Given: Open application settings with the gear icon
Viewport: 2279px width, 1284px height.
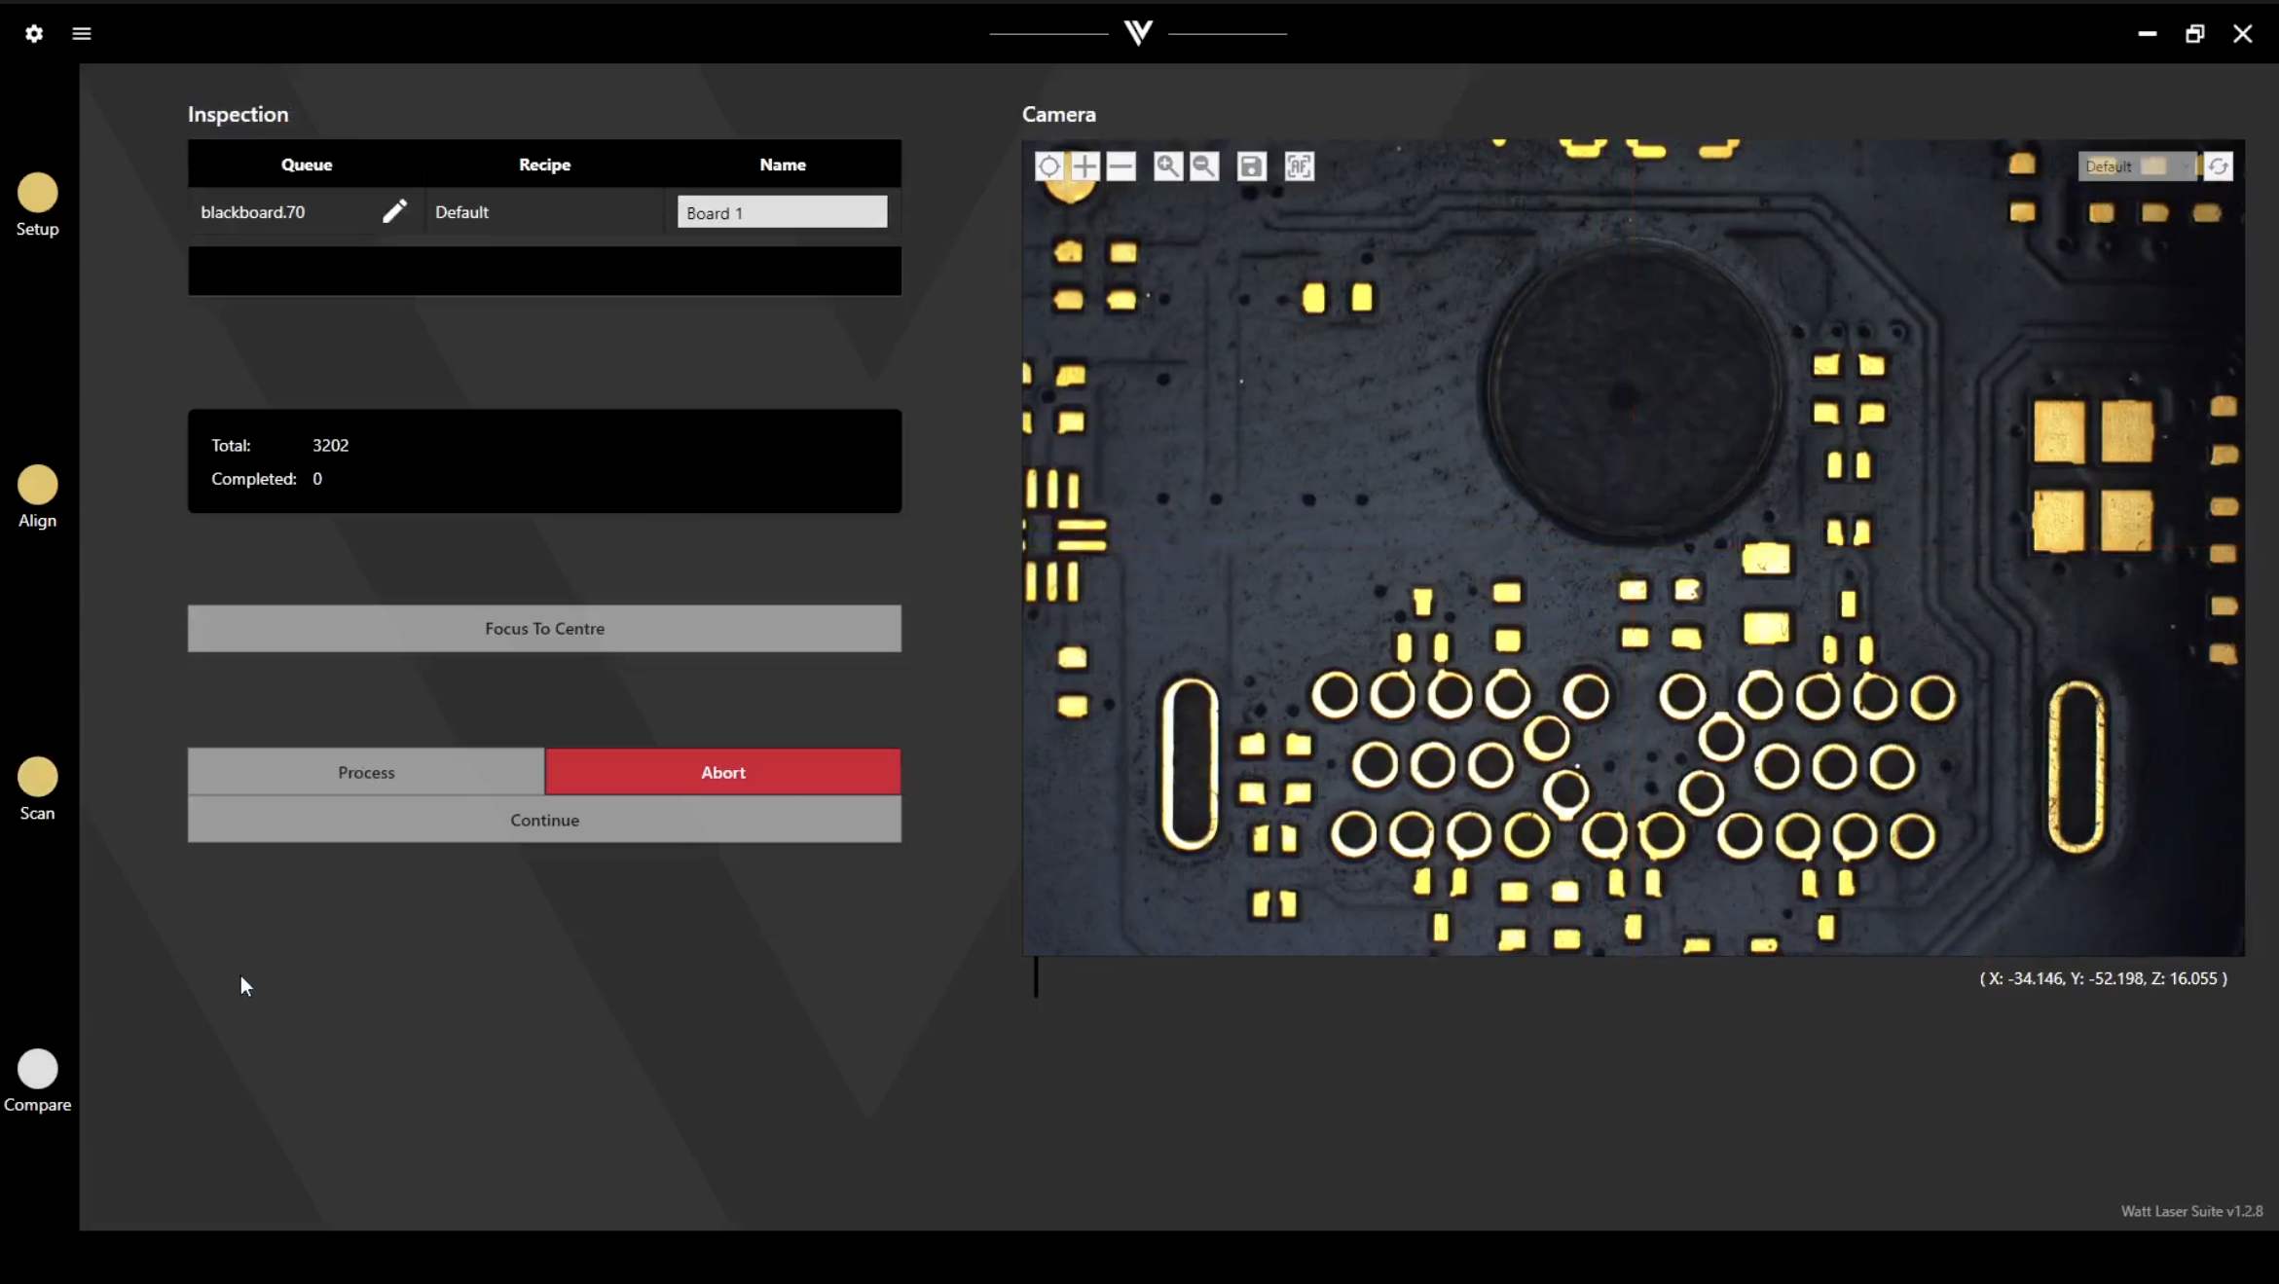Looking at the screenshot, I should [33, 32].
